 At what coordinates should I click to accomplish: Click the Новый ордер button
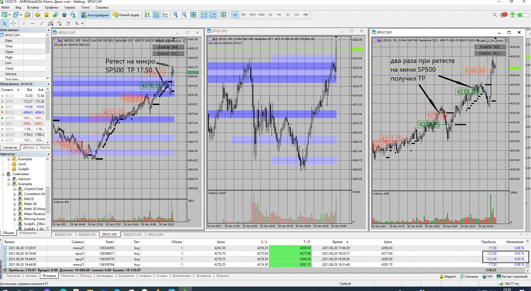(x=126, y=15)
